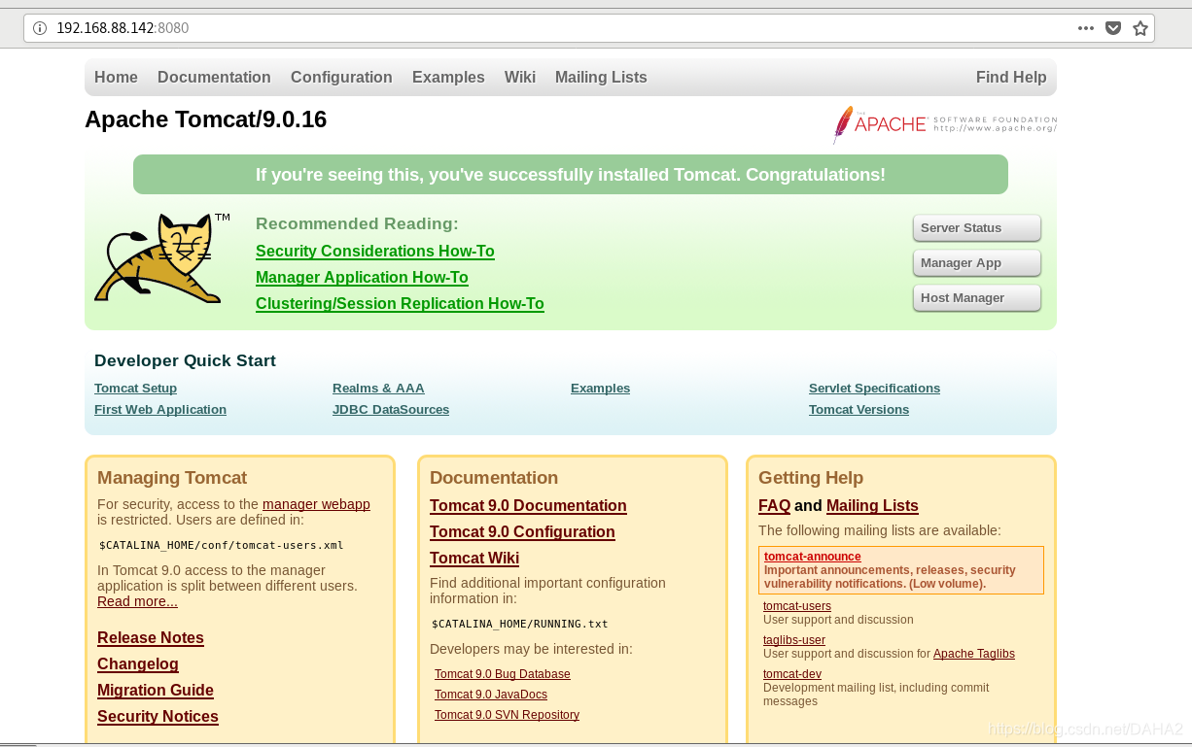Screen dimensions: 1192x747
Task: Open Tomcat 9.0 SVN Repository link
Action: click(507, 714)
